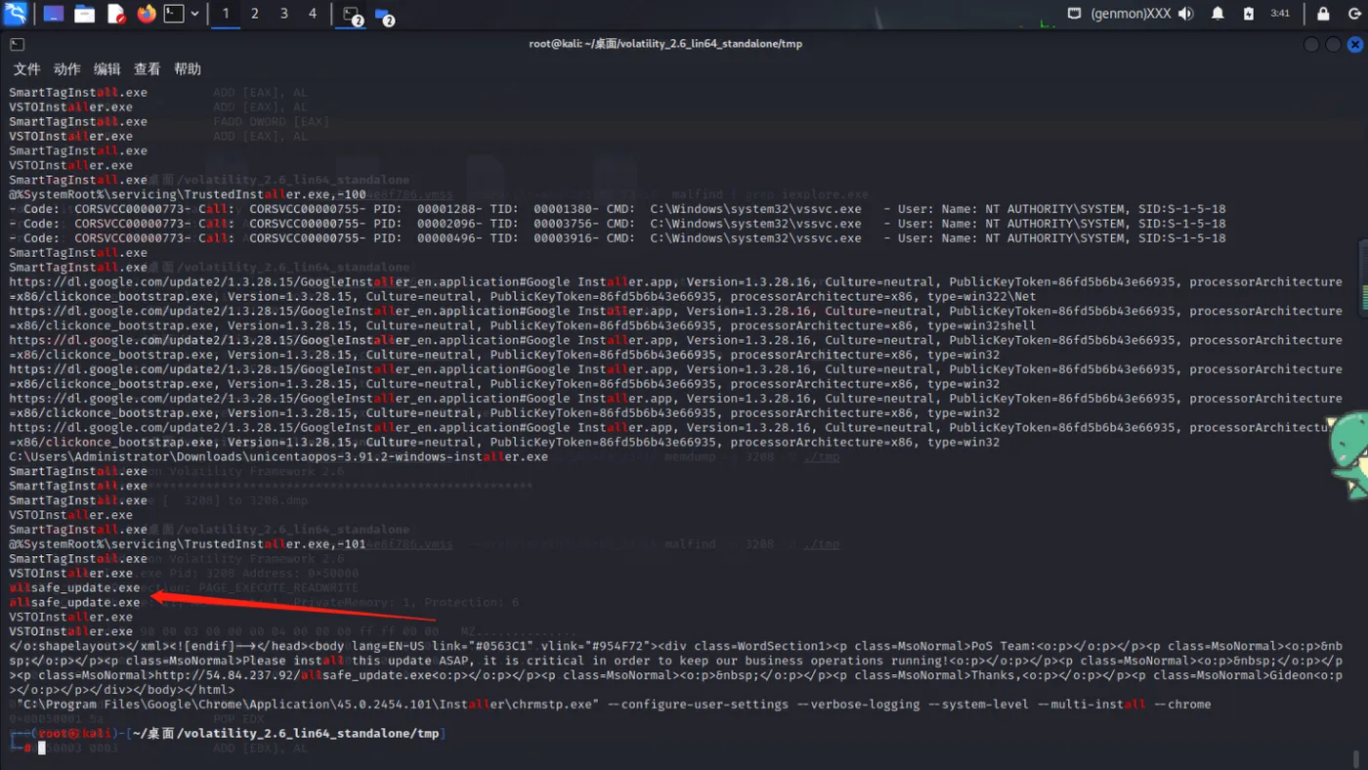Select the terminal windows taskbar group
The image size is (1368, 770).
(x=353, y=15)
